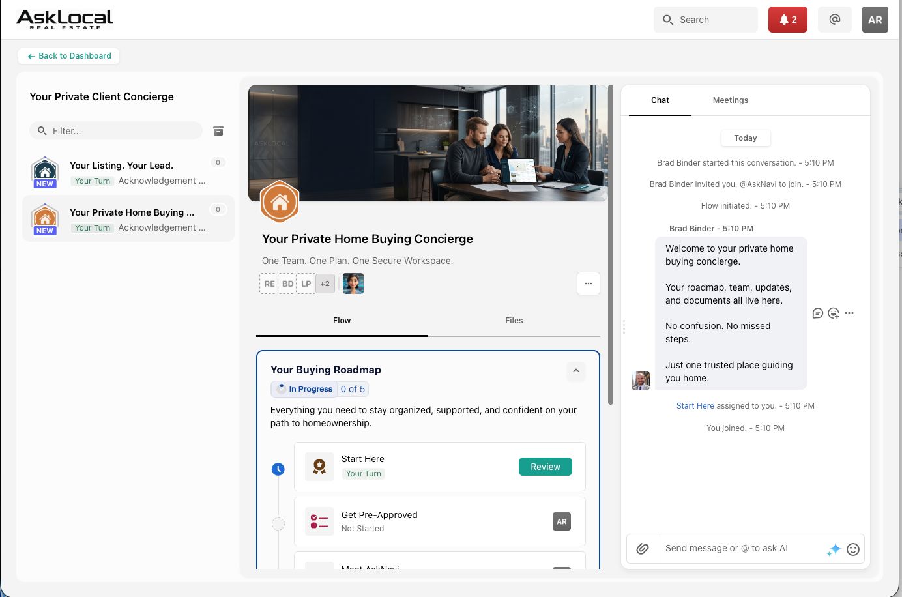The image size is (902, 597).
Task: Switch to the Chat tab
Action: point(660,100)
